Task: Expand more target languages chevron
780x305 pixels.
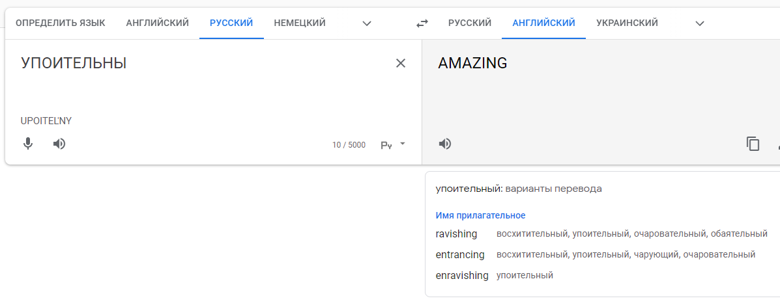Action: pyautogui.click(x=700, y=23)
